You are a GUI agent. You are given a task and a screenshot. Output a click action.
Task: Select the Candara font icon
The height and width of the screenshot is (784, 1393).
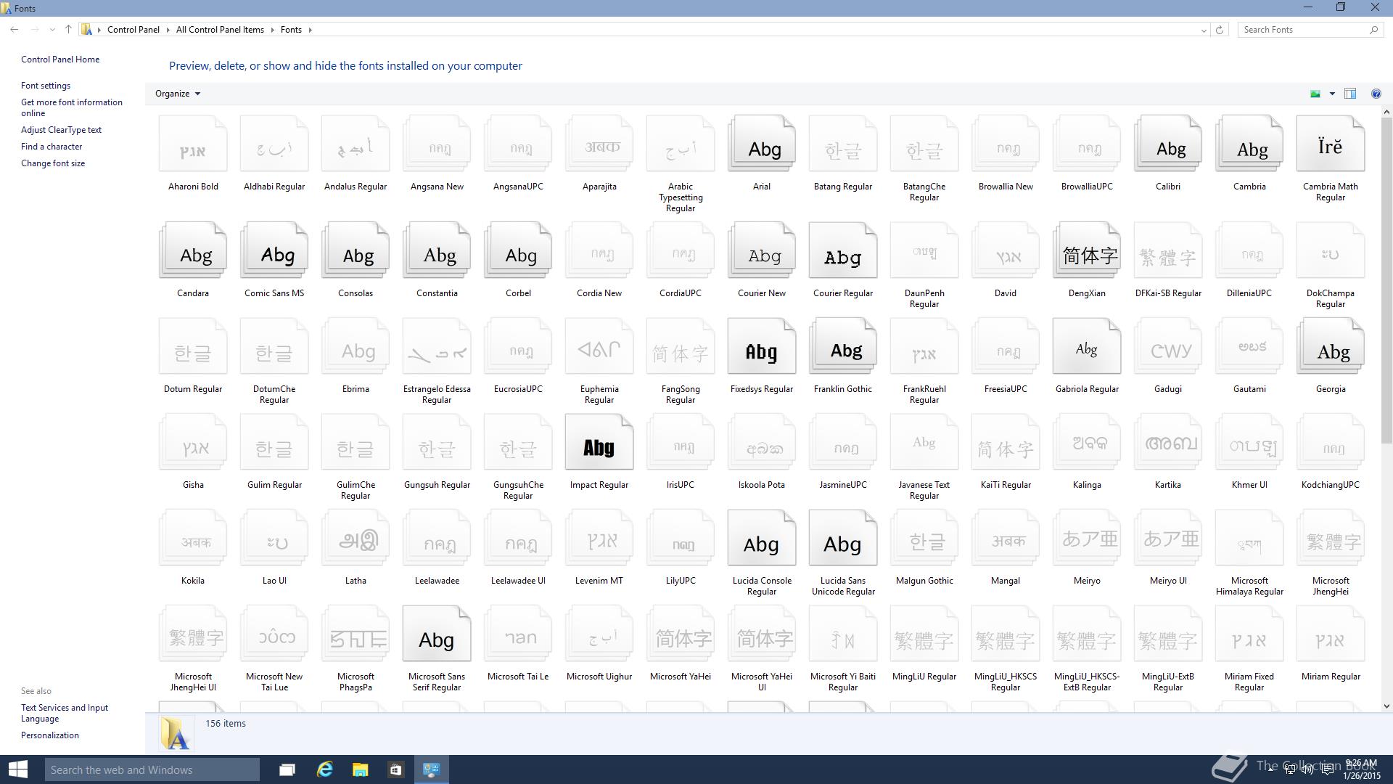pyautogui.click(x=193, y=250)
